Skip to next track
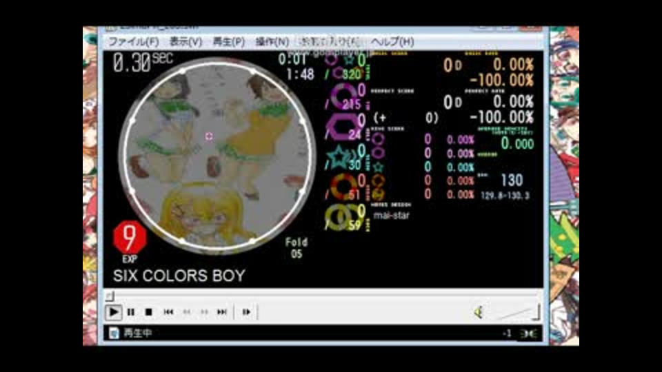The image size is (662, 372). [222, 312]
